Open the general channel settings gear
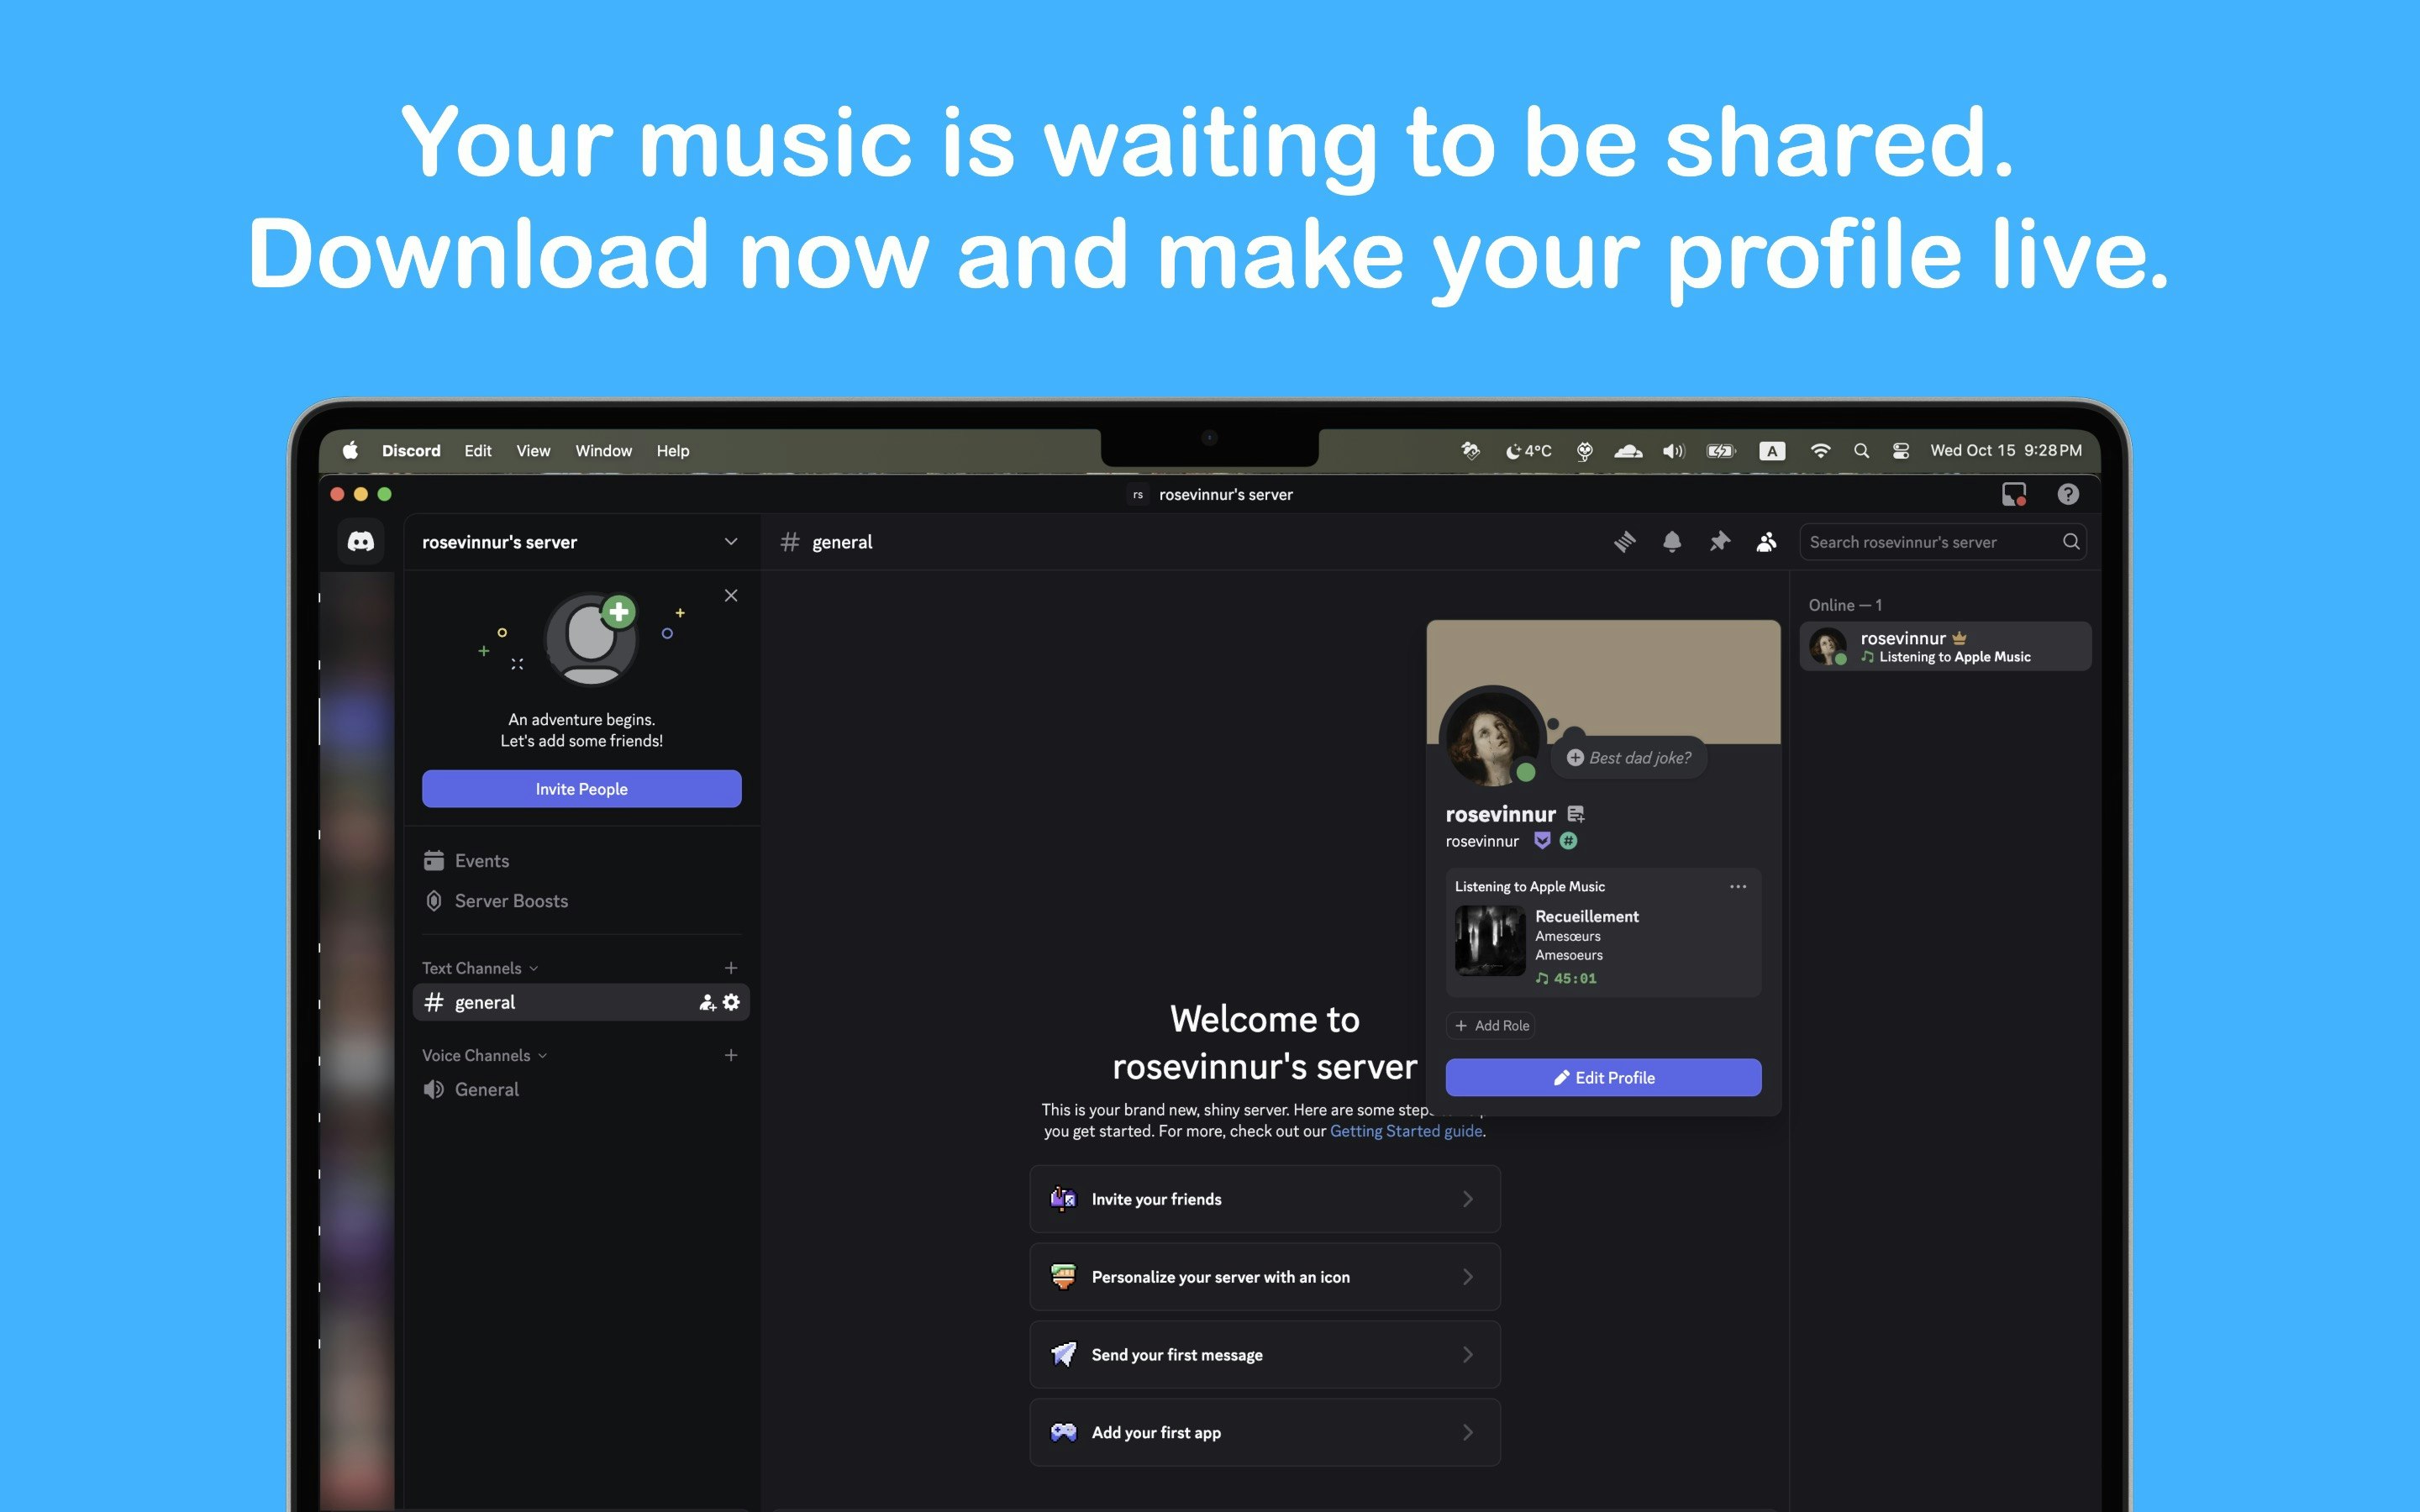2420x1512 pixels. pos(732,1002)
